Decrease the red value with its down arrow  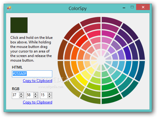pyautogui.click(x=21, y=96)
